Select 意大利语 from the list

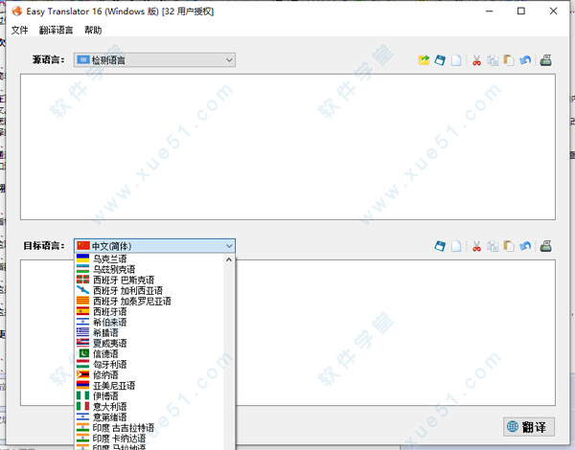point(149,406)
